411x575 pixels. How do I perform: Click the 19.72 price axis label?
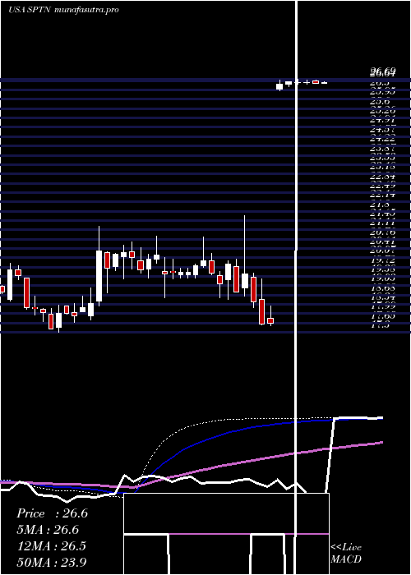click(x=383, y=260)
